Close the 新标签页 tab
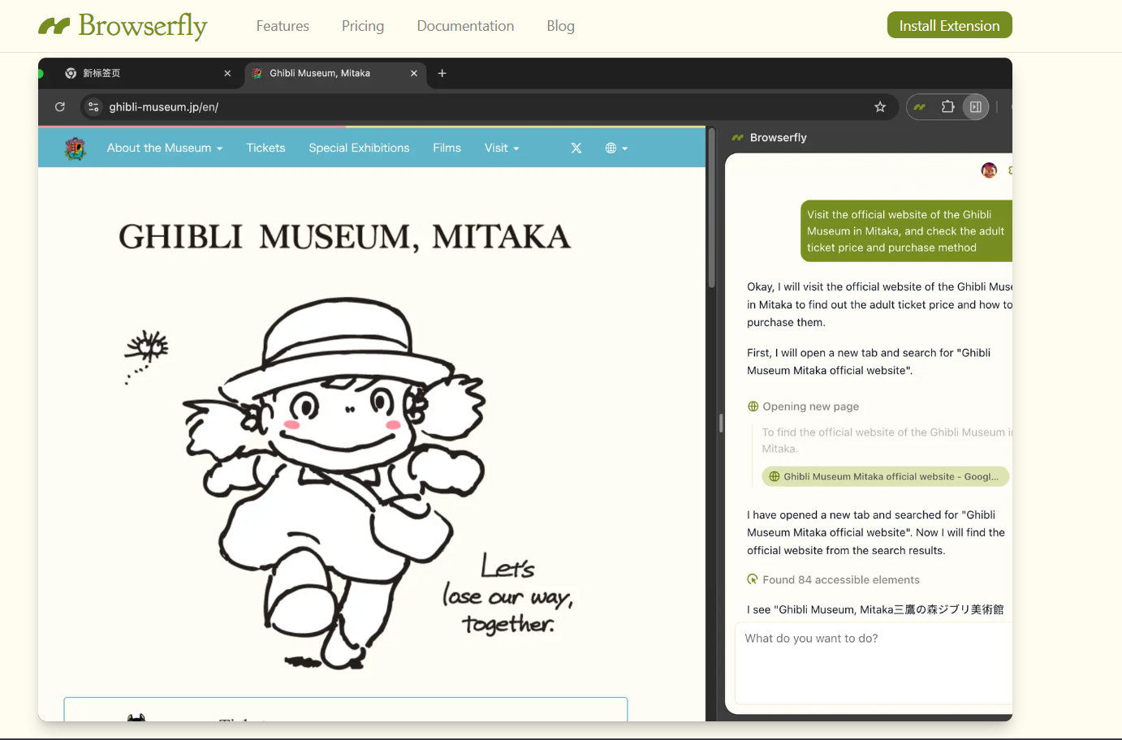Image resolution: width=1122 pixels, height=740 pixels. [x=227, y=73]
